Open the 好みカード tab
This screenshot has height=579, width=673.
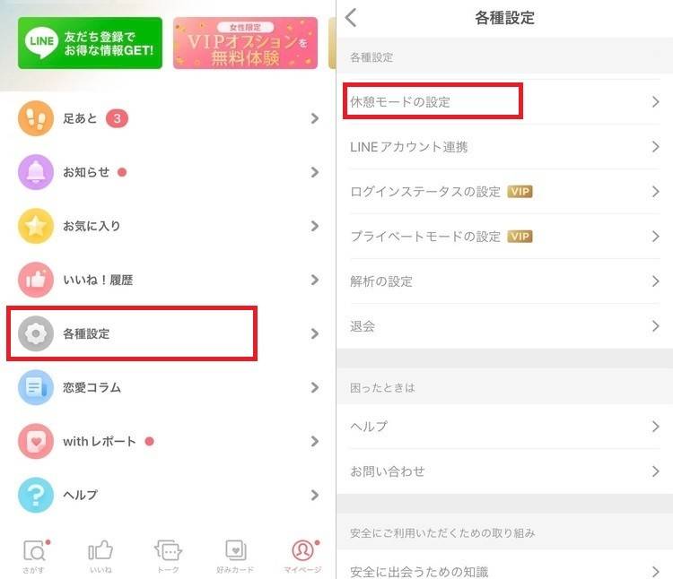click(235, 557)
